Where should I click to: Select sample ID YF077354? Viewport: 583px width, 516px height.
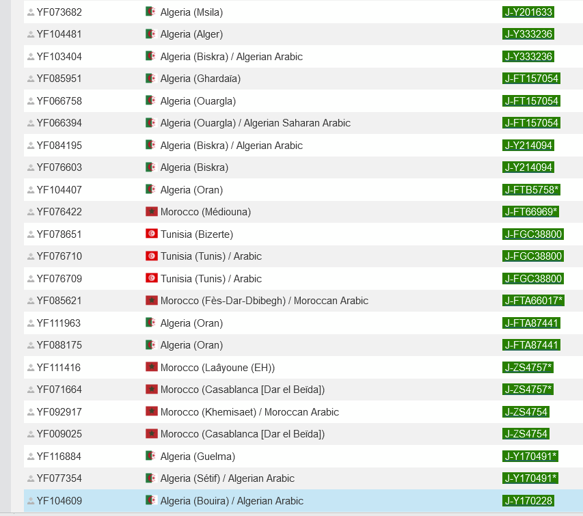[x=59, y=478]
